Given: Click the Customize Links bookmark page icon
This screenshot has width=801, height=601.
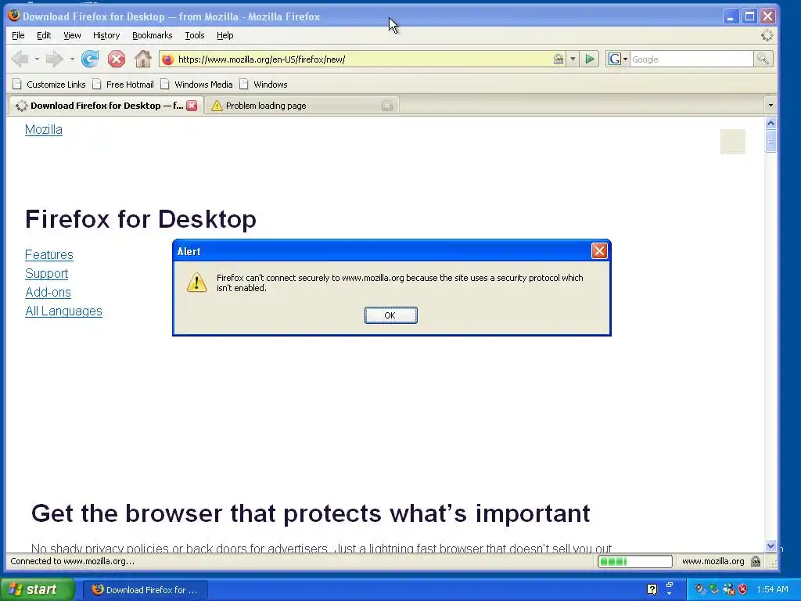Looking at the screenshot, I should 17,85.
